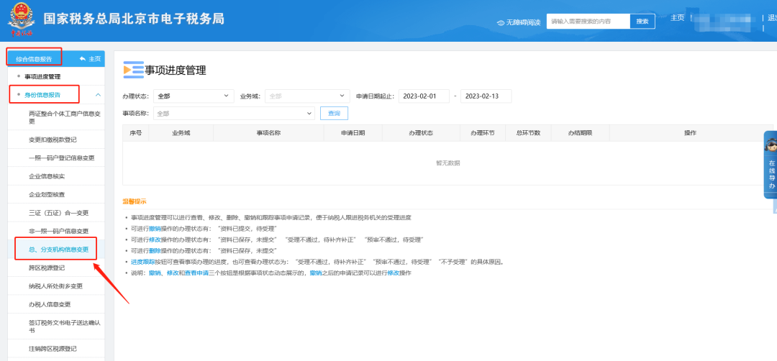
Task: Open the 在线导办 assistant avatar
Action: click(x=771, y=146)
